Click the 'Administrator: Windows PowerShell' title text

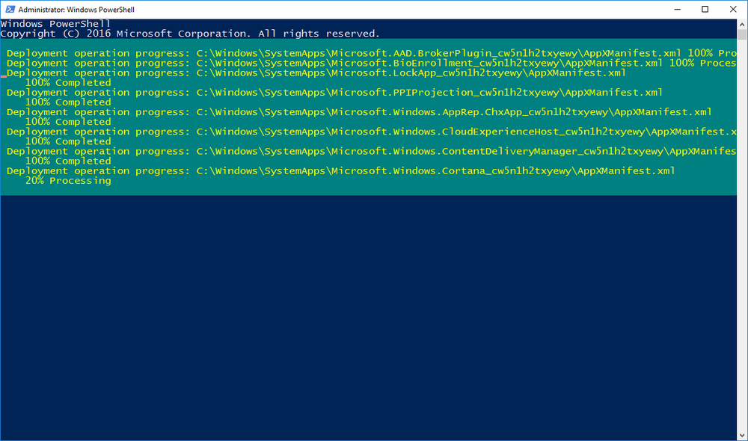coord(76,10)
